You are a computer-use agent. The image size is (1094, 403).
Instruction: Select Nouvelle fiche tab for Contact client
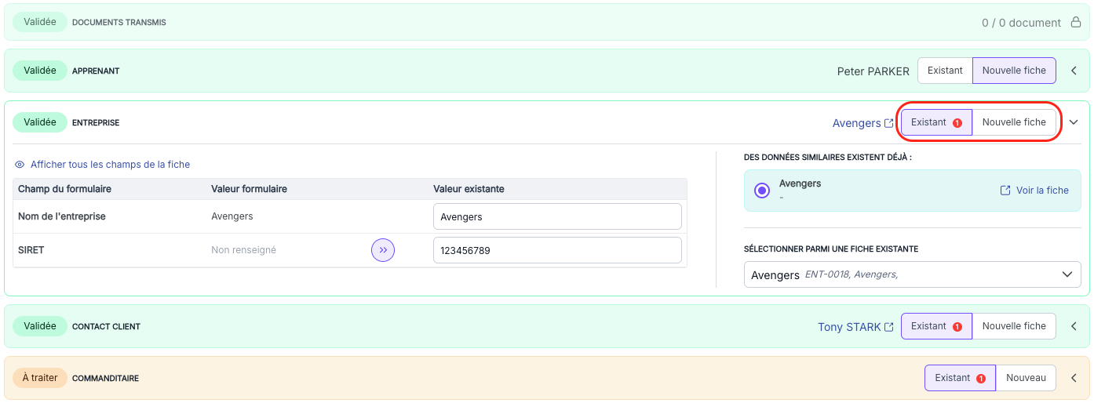tap(1014, 326)
